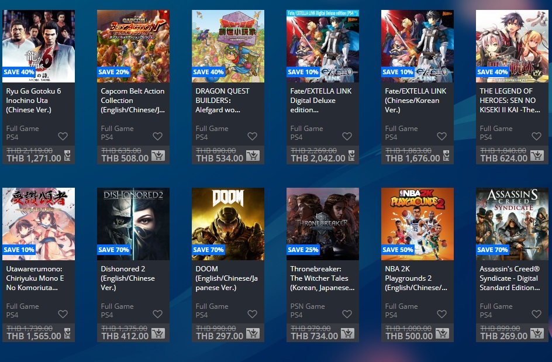This screenshot has height=362, width=552.
Task: Add DOOM to the shopping cart
Action: (x=253, y=333)
